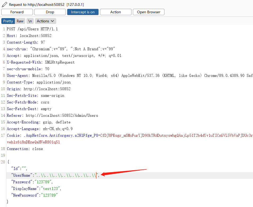The image size is (253, 207).
Task: Click the Connection close header
Action: pos(25,148)
